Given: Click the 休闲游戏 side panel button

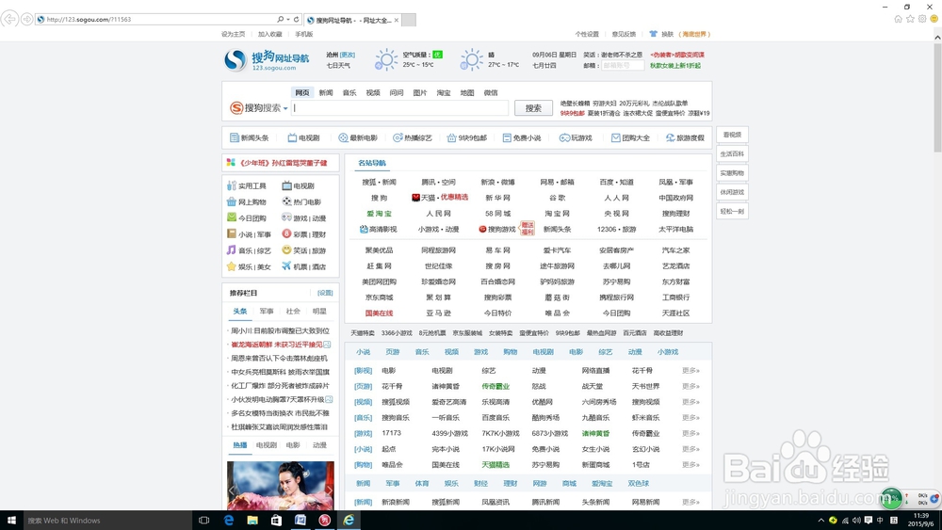Looking at the screenshot, I should coord(732,192).
